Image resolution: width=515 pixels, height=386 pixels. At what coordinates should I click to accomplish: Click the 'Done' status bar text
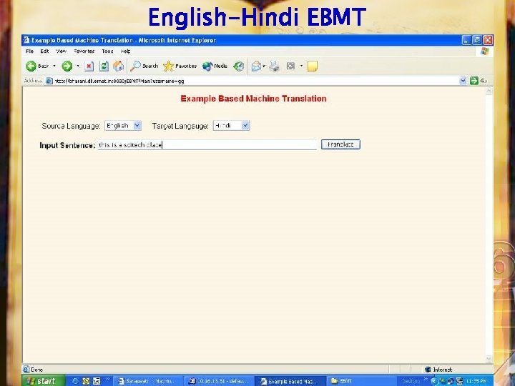click(36, 370)
